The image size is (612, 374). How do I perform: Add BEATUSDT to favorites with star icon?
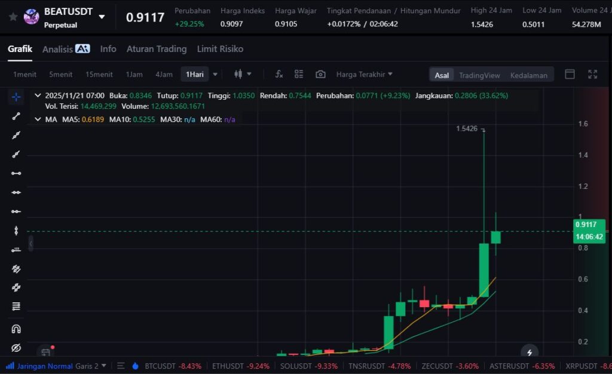[x=13, y=17]
